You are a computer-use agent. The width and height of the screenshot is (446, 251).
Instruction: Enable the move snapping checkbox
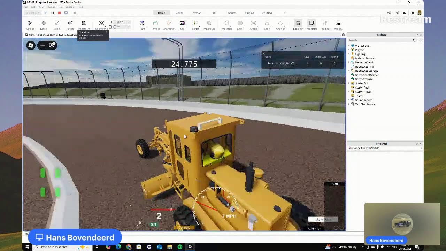(110, 22)
